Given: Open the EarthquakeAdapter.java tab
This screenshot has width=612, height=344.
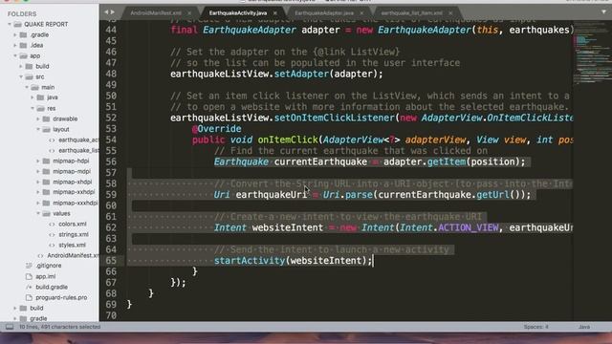Looking at the screenshot, I should pos(324,12).
